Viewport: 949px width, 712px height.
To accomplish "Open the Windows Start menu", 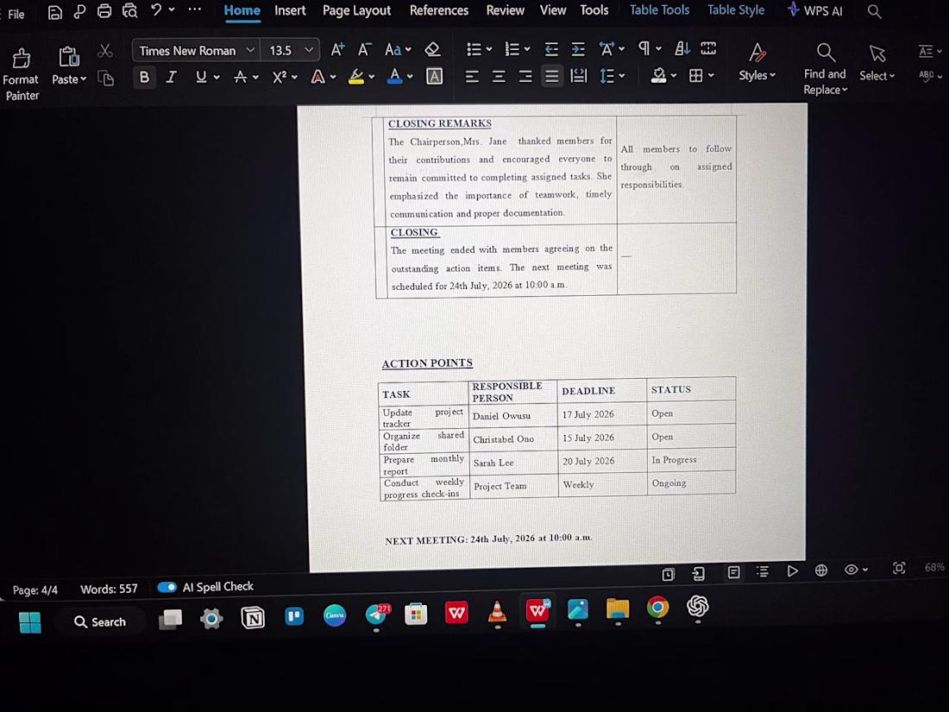I will coord(29,622).
